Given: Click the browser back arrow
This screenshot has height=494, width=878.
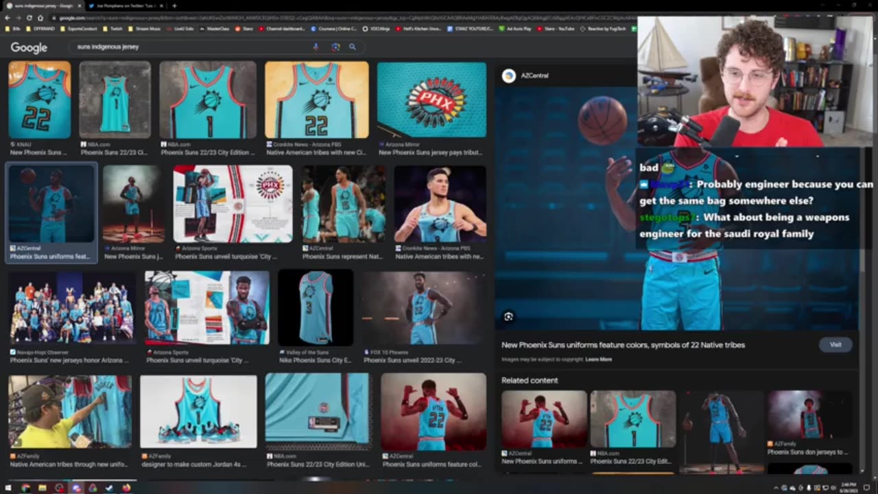Looking at the screenshot, I should (8, 18).
